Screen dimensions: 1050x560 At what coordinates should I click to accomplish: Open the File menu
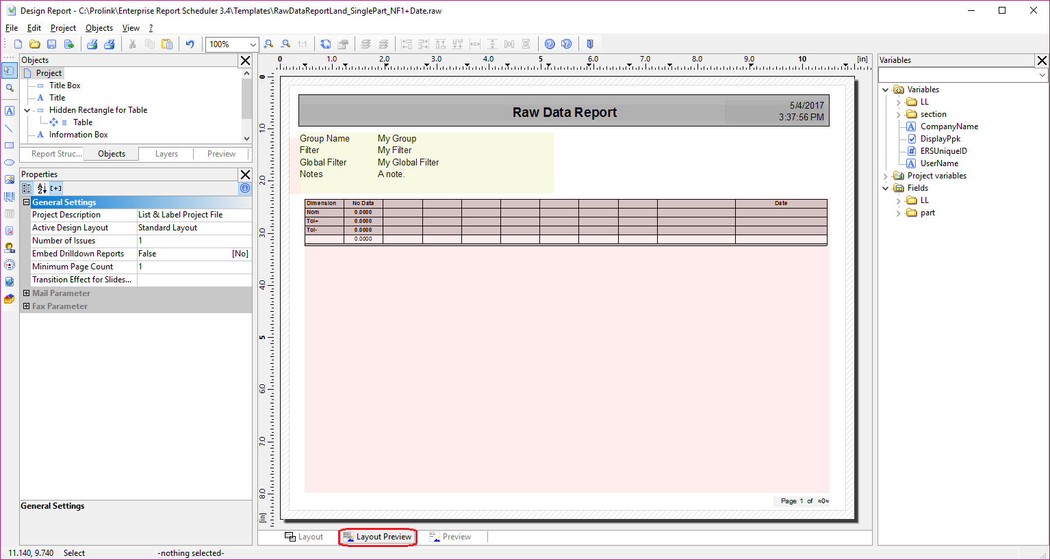(12, 28)
